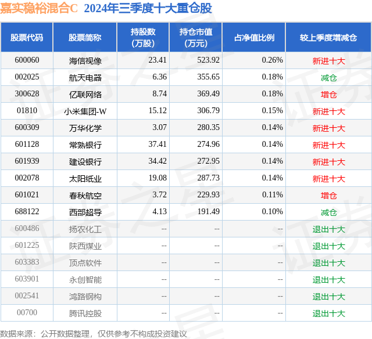Image resolution: width=372 pixels, height=339 pixels.
Task: Click the stock name 海信视像
Action: click(85, 61)
